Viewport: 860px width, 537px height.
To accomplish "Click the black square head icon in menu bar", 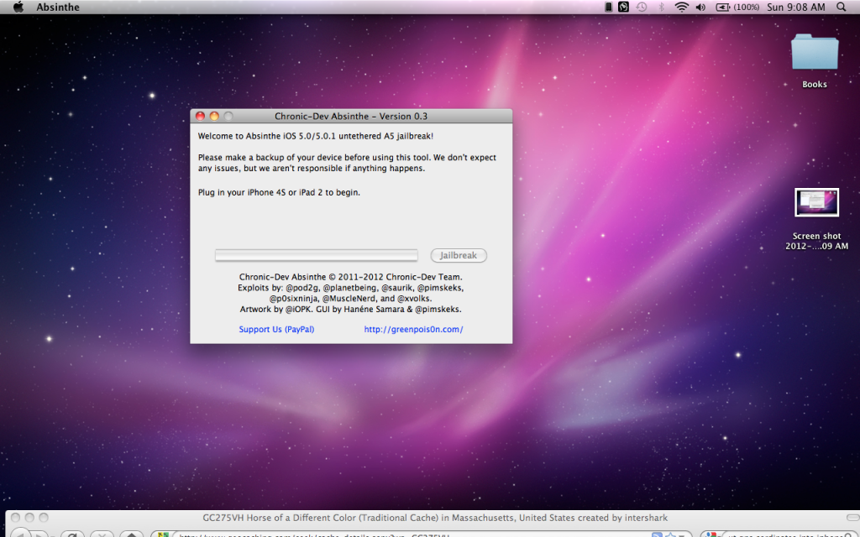I will [x=624, y=7].
